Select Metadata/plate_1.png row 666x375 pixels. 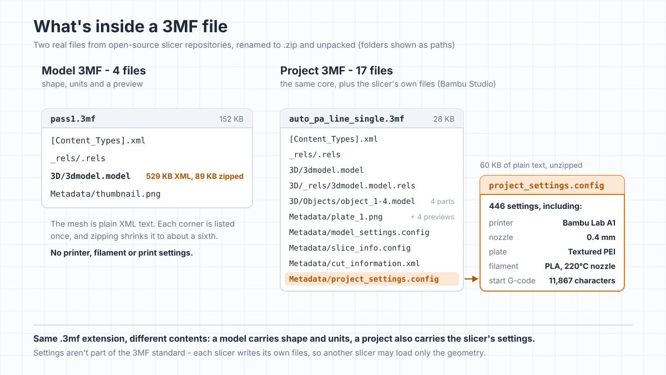(336, 217)
